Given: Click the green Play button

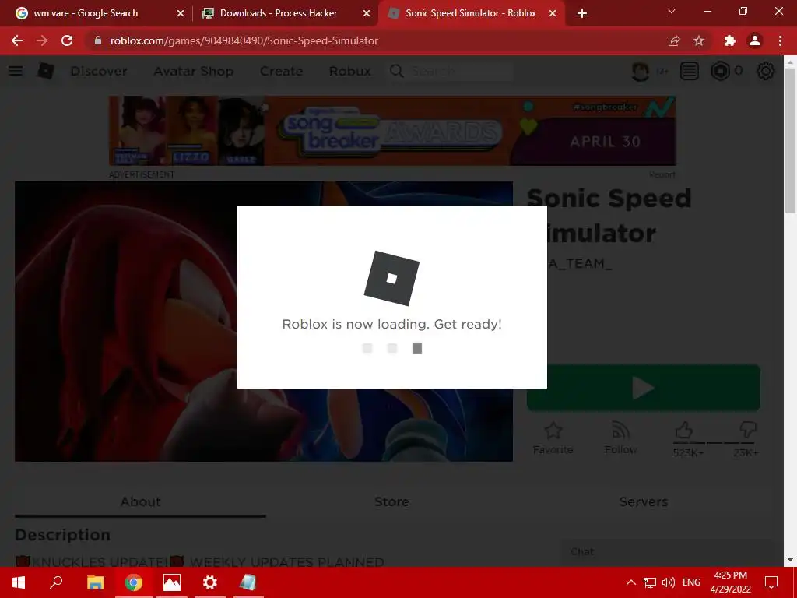Looking at the screenshot, I should click(644, 388).
